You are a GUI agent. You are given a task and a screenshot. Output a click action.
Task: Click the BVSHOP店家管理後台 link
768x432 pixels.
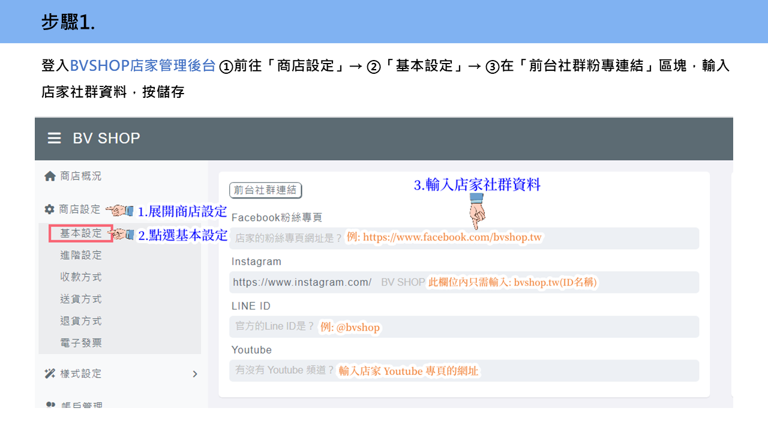pos(143,66)
